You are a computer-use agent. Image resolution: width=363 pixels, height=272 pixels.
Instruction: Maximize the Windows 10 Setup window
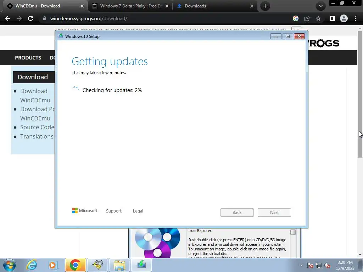pos(287,36)
